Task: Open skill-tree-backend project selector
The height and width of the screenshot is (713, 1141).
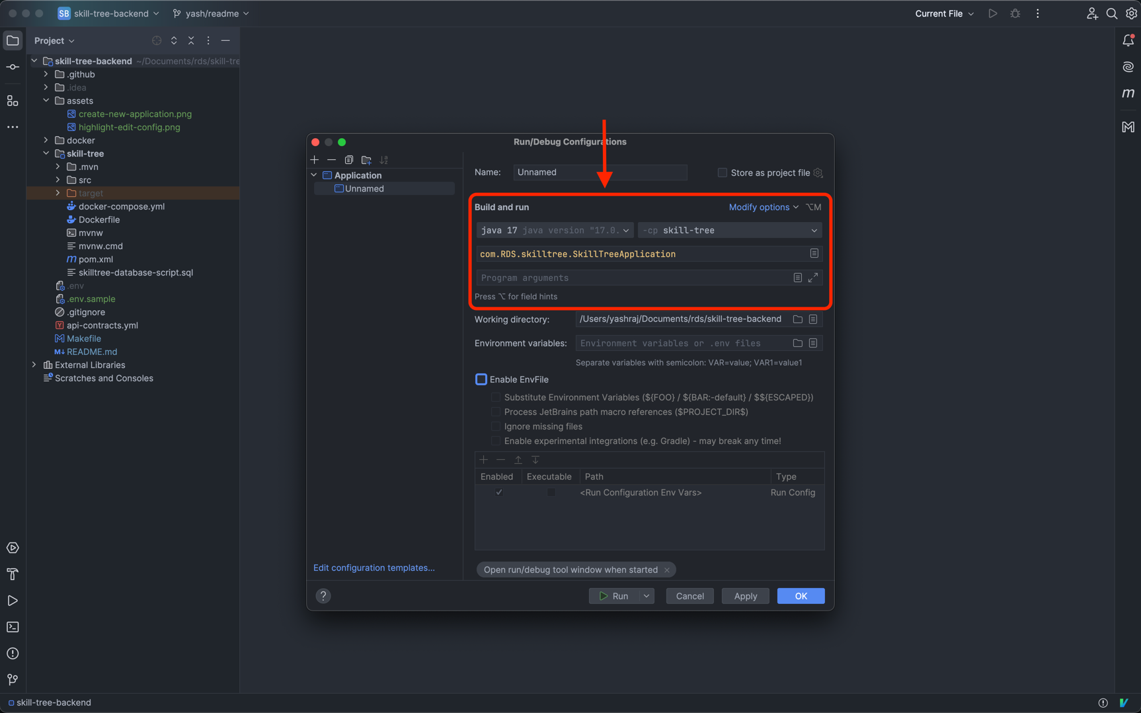Action: (109, 13)
